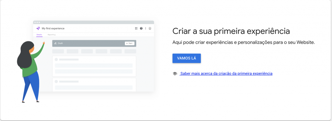Click the 'Aqui pode criar experiências' description text
This screenshot has height=121, width=332.
[x=244, y=42]
